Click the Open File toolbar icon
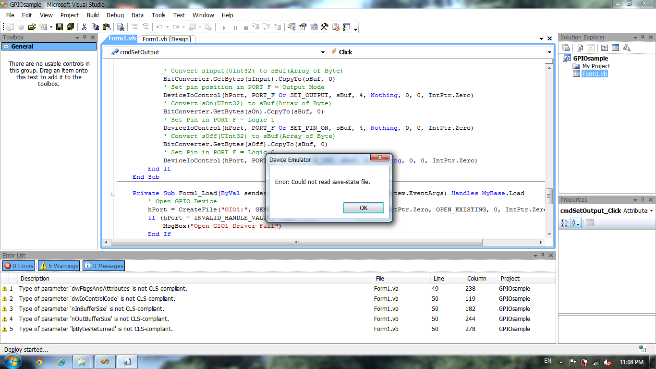 (x=32, y=27)
